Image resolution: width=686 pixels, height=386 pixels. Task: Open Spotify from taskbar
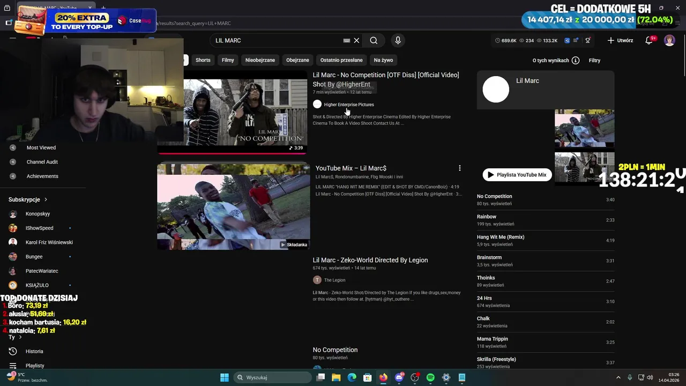[430, 377]
